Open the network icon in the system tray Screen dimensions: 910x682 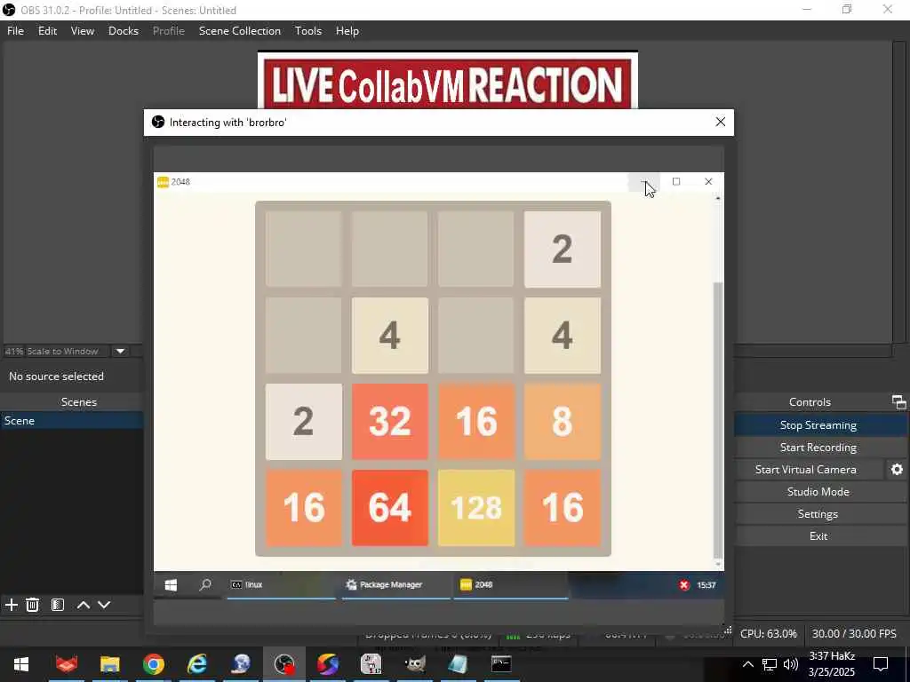769,664
